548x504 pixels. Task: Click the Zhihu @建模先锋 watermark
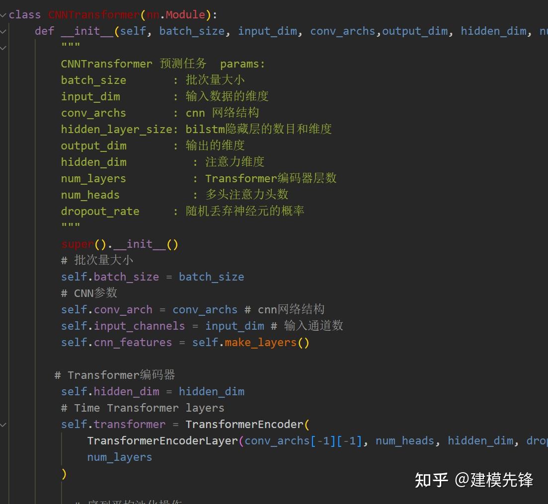[474, 481]
